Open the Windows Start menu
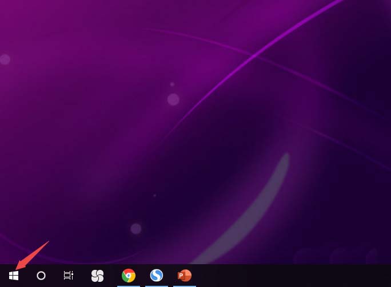The image size is (391, 287). (14, 276)
